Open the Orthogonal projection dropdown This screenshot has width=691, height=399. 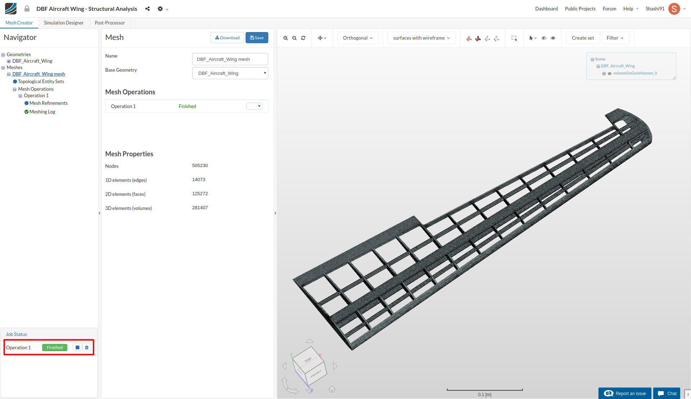(x=358, y=38)
